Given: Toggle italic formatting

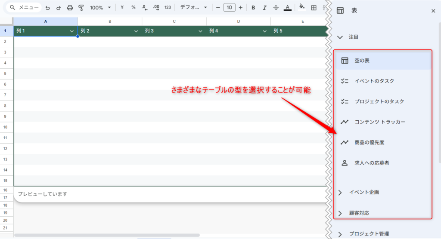Looking at the screenshot, I should [264, 8].
